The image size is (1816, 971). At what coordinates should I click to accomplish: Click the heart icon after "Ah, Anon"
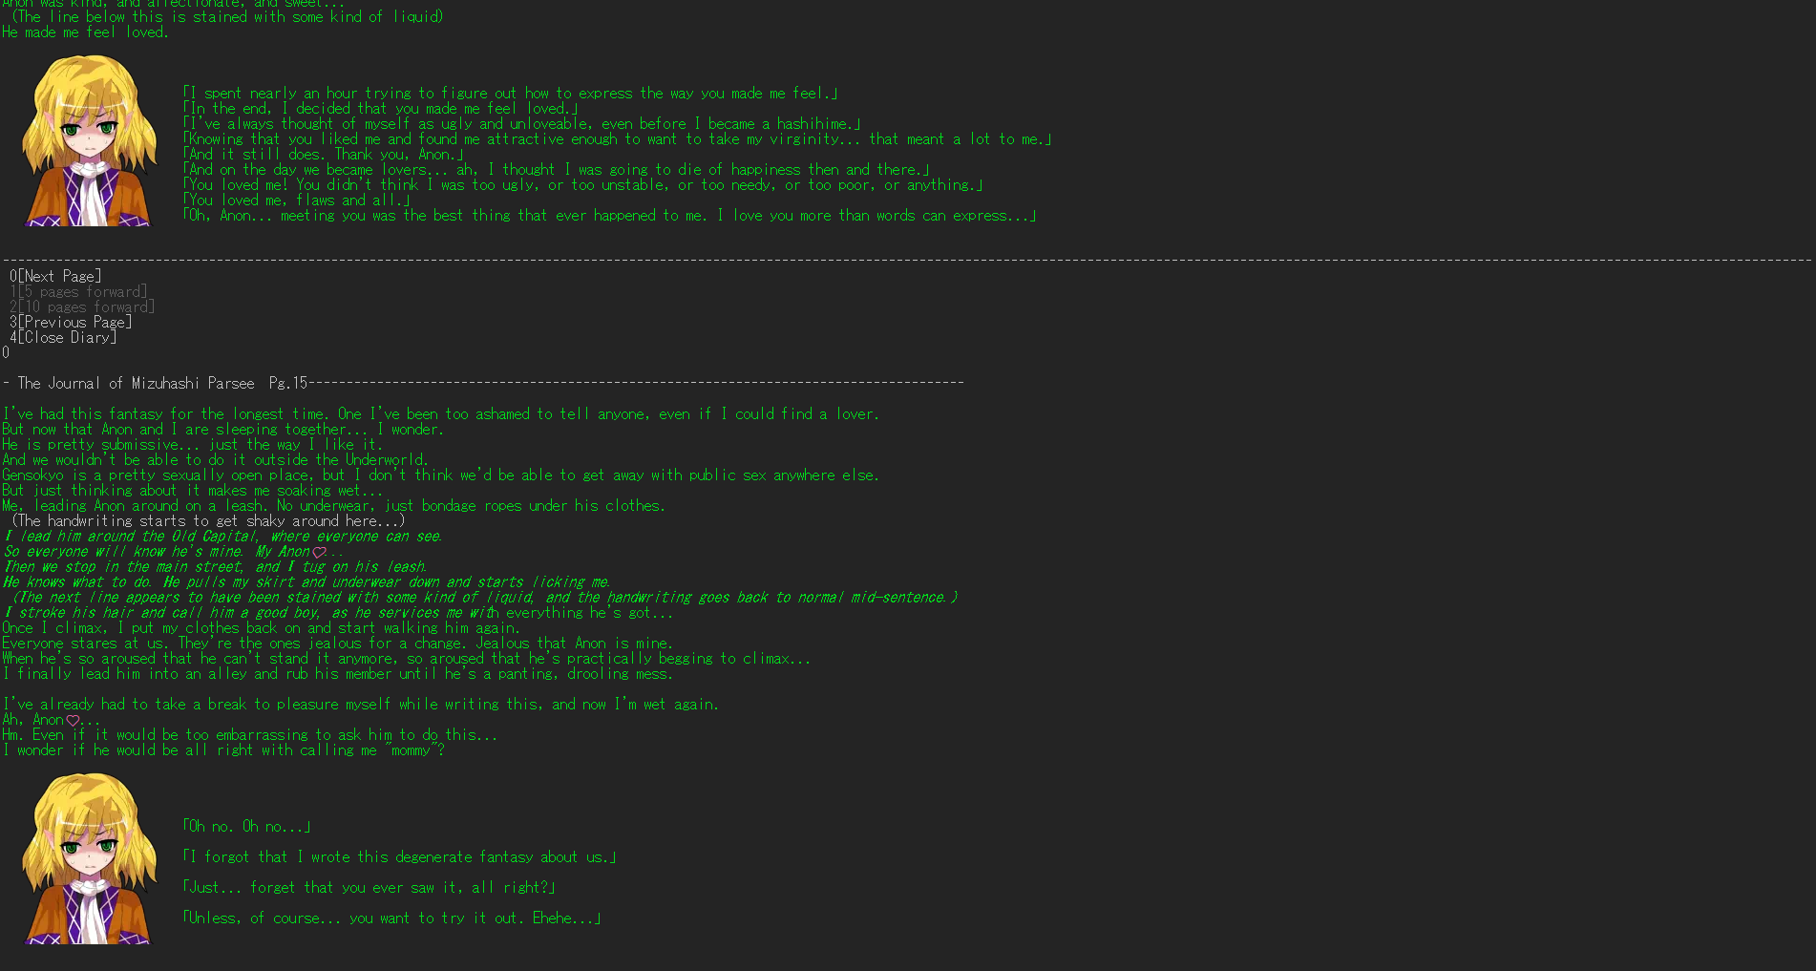point(73,720)
